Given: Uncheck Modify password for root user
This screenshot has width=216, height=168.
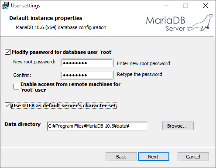Looking at the screenshot, I should [x=7, y=52].
